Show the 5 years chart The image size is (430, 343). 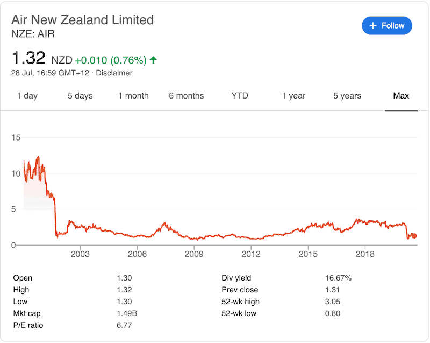[346, 96]
